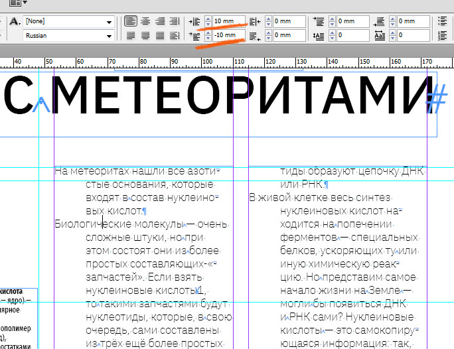This screenshot has width=454, height=349.
Task: Click the Right Indent 0 mm field
Action: tap(289, 21)
